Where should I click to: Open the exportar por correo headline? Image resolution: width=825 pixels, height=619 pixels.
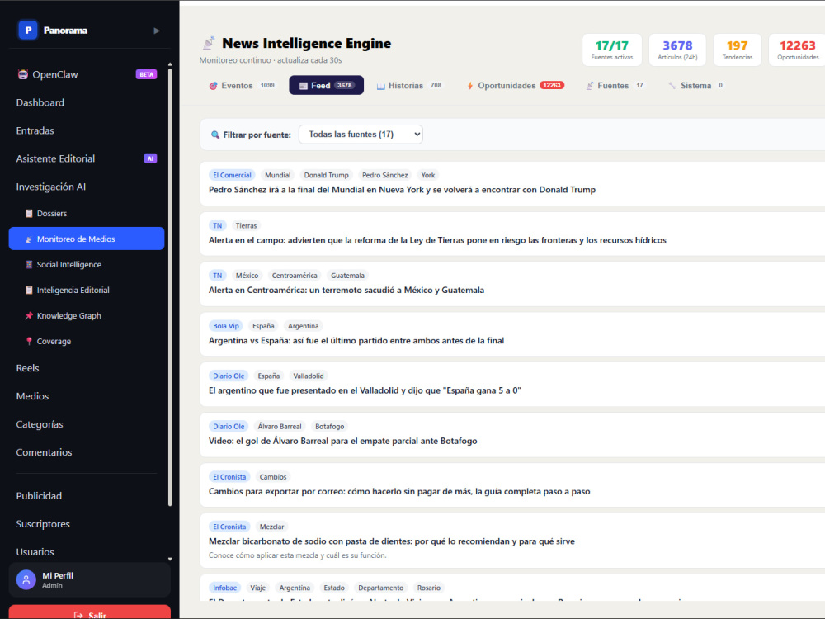pos(399,492)
